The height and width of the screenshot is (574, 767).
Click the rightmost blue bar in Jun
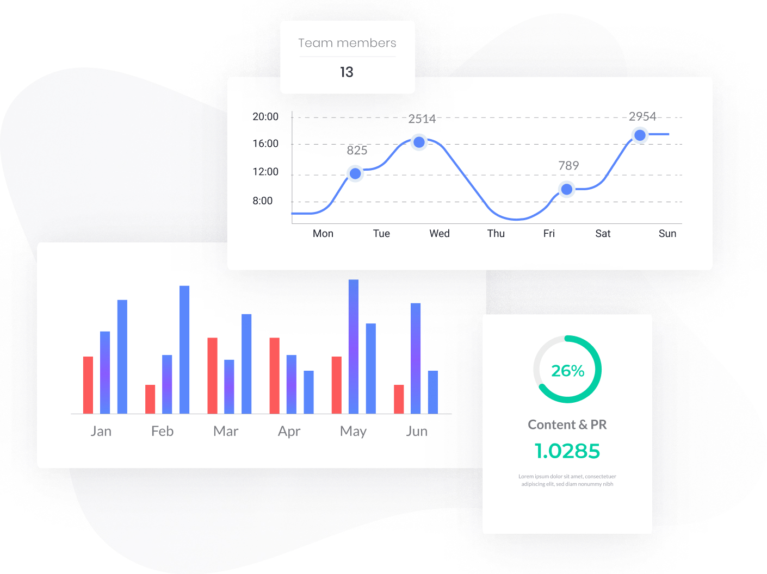point(433,392)
